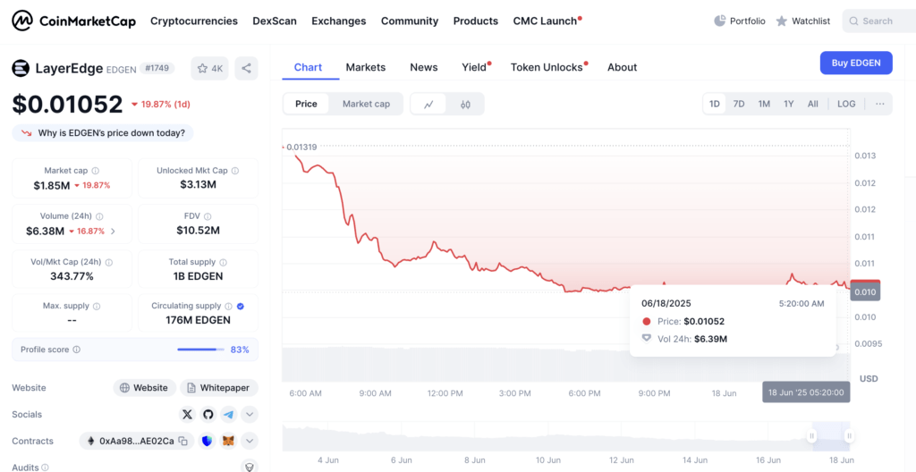Image resolution: width=916 pixels, height=472 pixels.
Task: Open the X (Twitter) social link
Action: click(187, 415)
